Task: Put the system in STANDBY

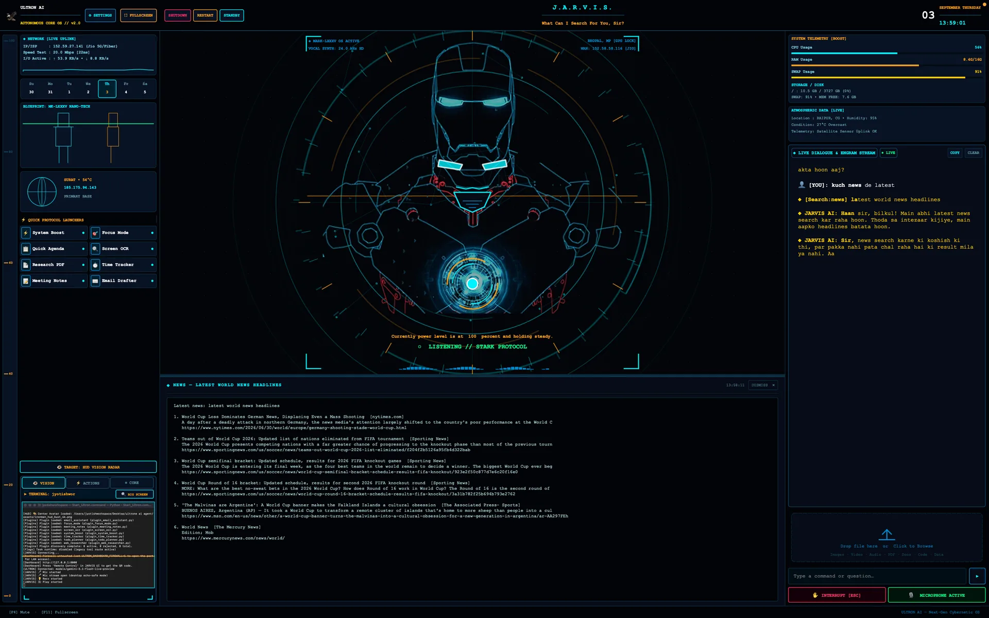Action: point(232,15)
